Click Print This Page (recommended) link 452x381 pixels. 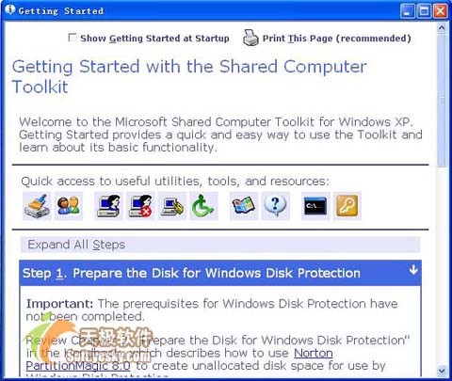pos(336,39)
